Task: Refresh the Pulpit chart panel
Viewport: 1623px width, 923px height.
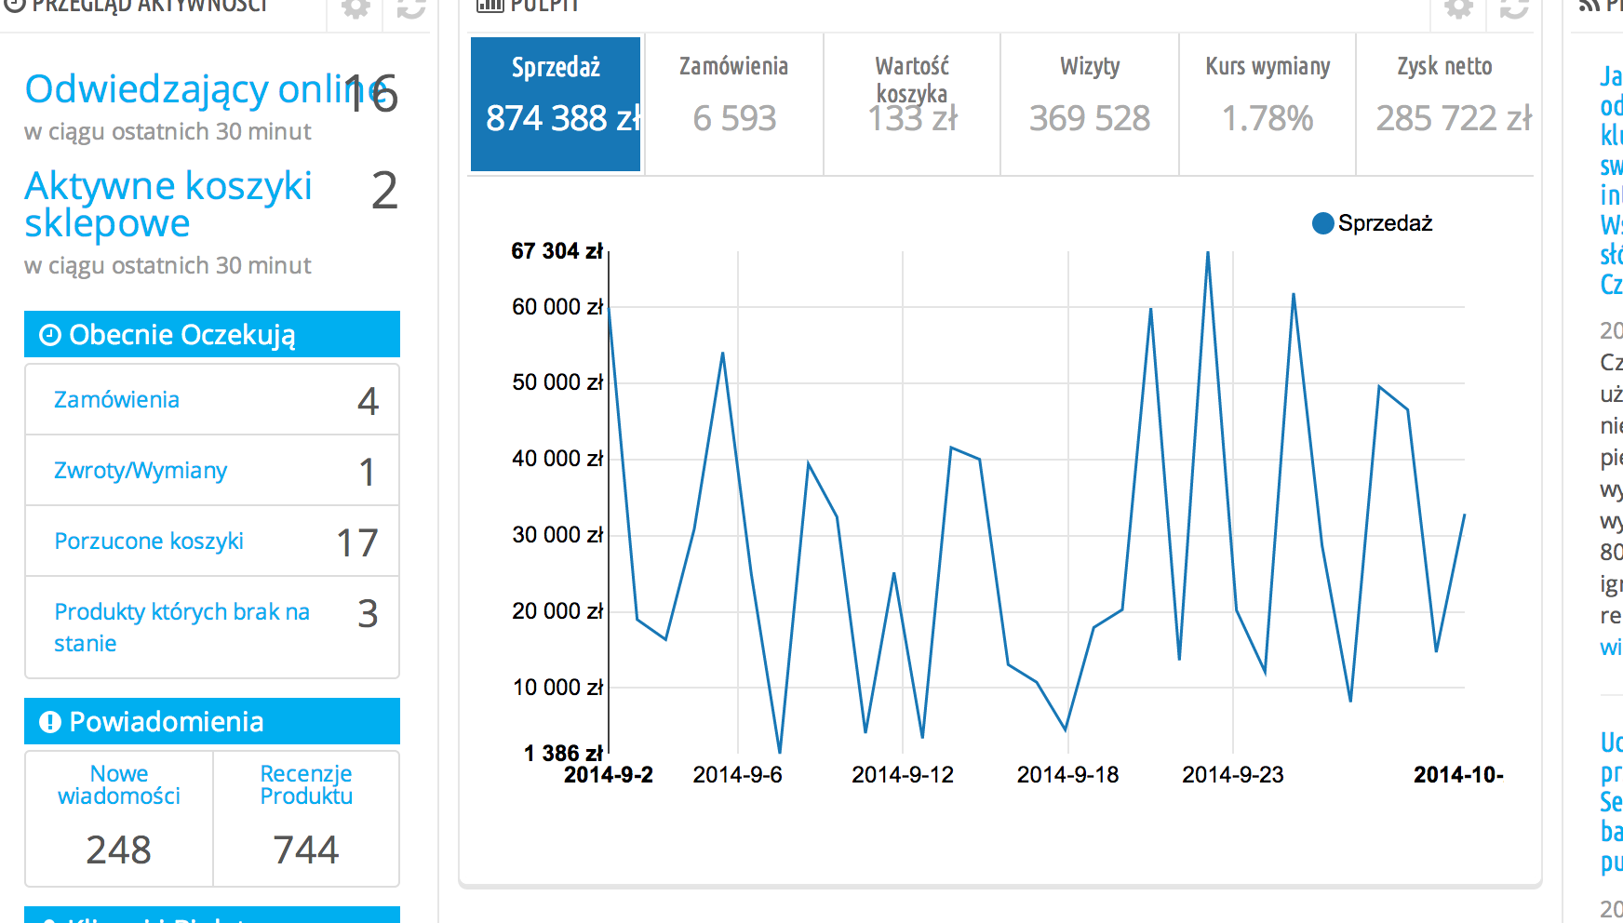Action: point(1514,8)
